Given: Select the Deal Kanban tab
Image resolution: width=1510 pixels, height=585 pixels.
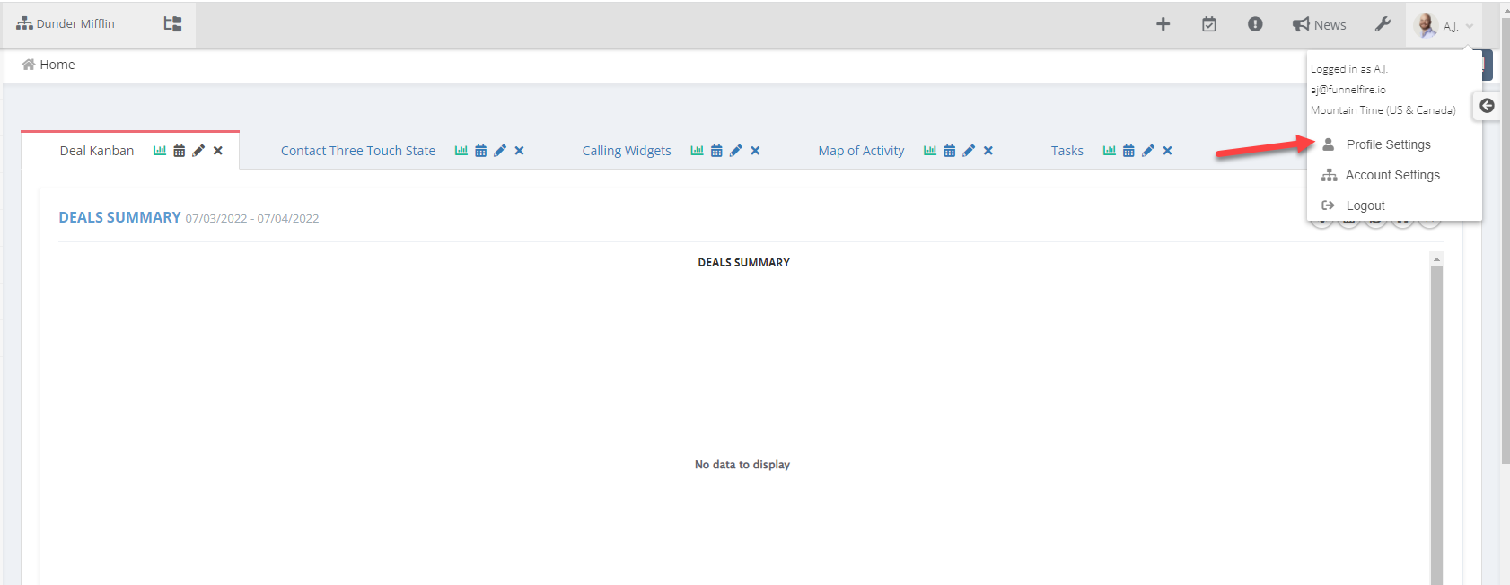Looking at the screenshot, I should click(x=97, y=151).
